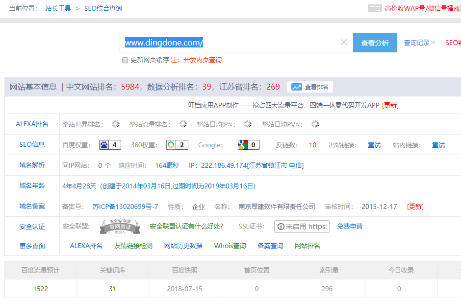Open ICP number 苏ICP备13020699号-7
Viewport: 461px width, 298px height.
tap(125, 206)
